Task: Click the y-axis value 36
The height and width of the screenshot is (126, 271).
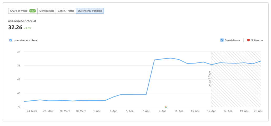Action: pos(18,65)
